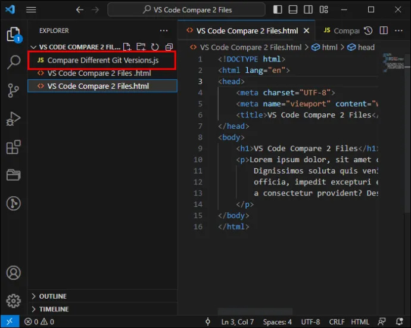Open the Accounts menu icon
The height and width of the screenshot is (328, 411).
[x=14, y=273]
